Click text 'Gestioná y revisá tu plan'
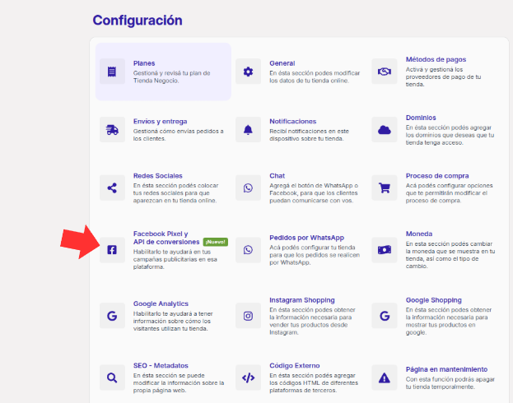The height and width of the screenshot is (403, 513). pyautogui.click(x=167, y=73)
